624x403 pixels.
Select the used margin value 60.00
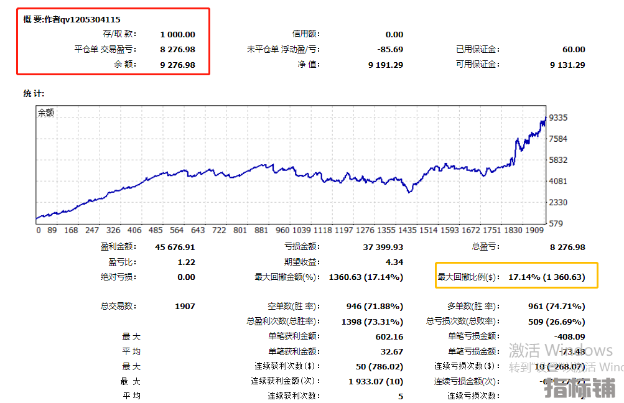(x=574, y=50)
